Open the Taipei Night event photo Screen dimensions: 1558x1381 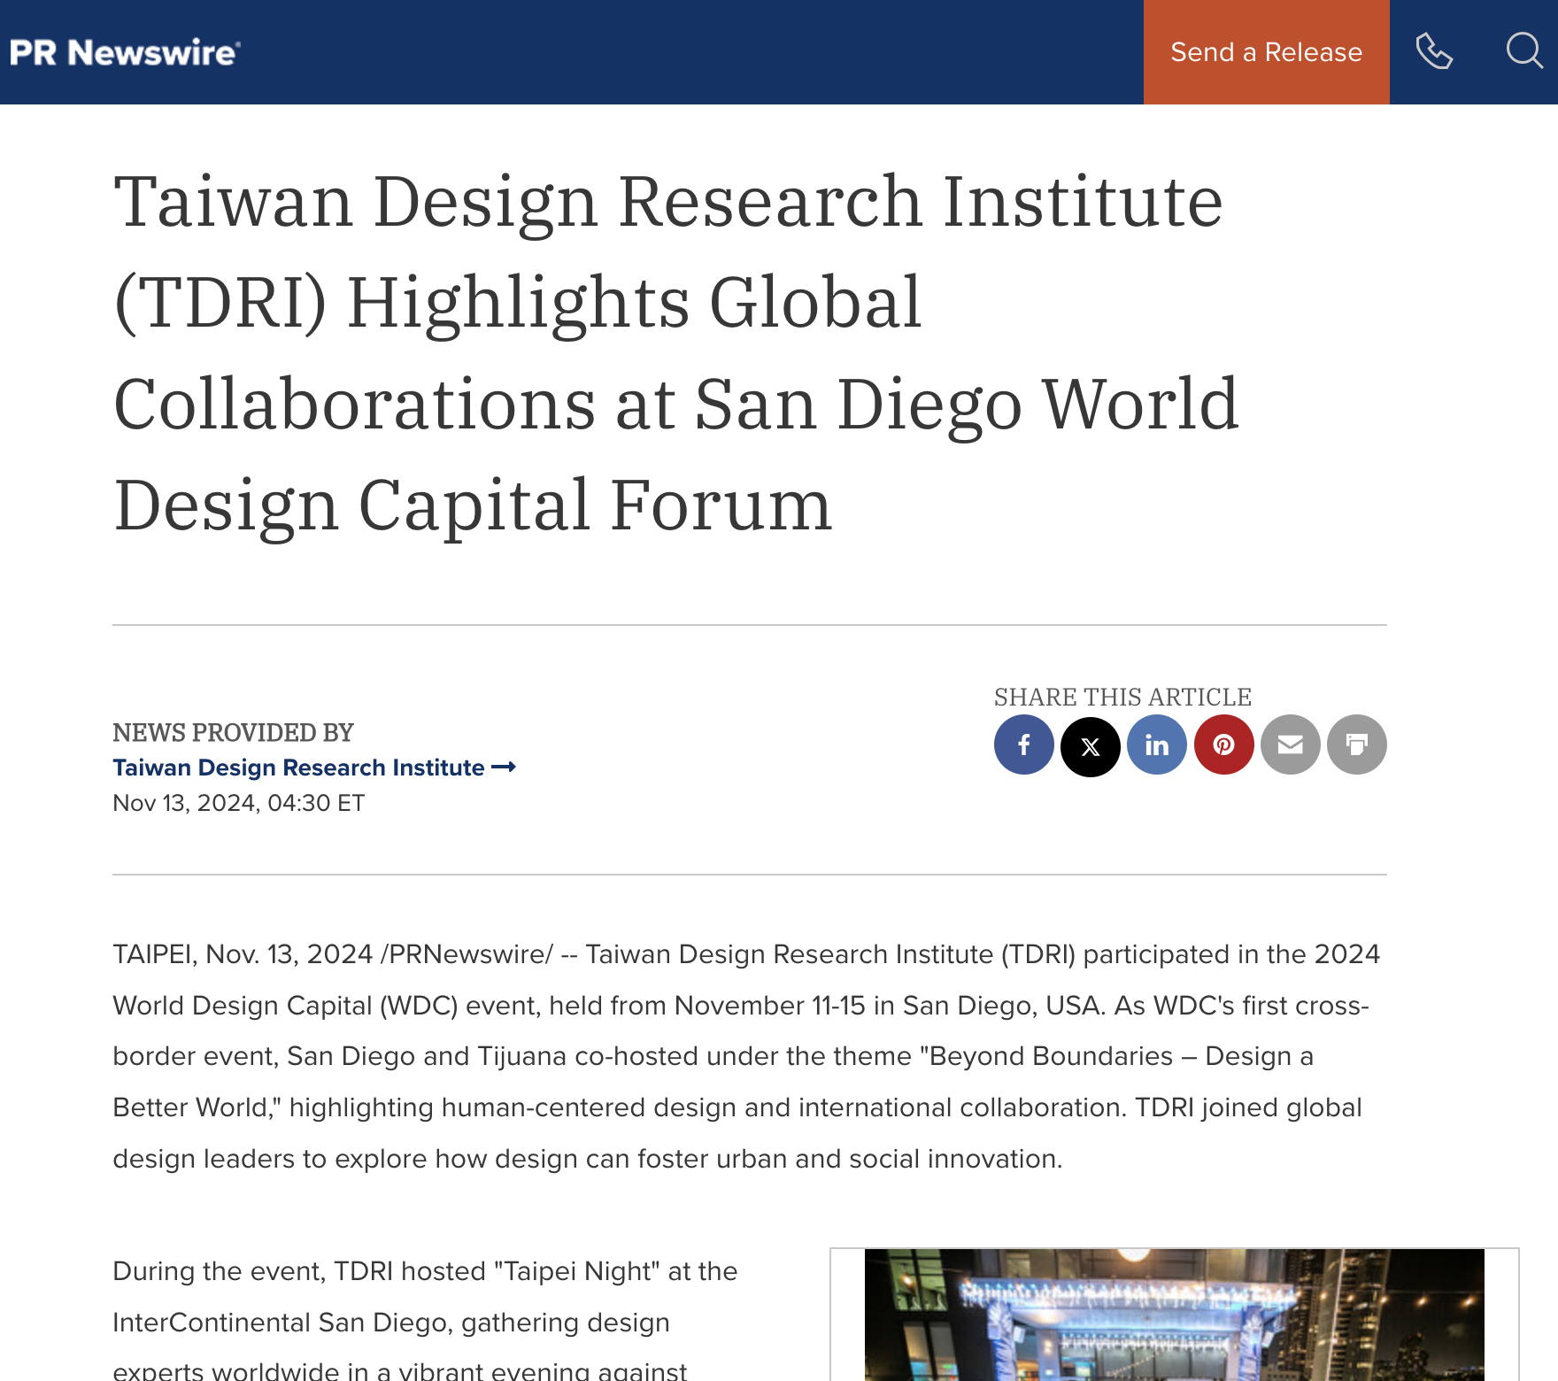click(x=1174, y=1315)
